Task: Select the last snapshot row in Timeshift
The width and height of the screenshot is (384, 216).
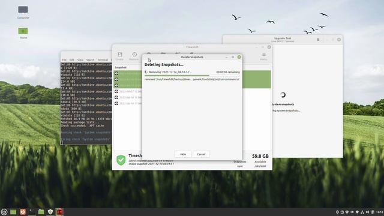Action: click(128, 103)
